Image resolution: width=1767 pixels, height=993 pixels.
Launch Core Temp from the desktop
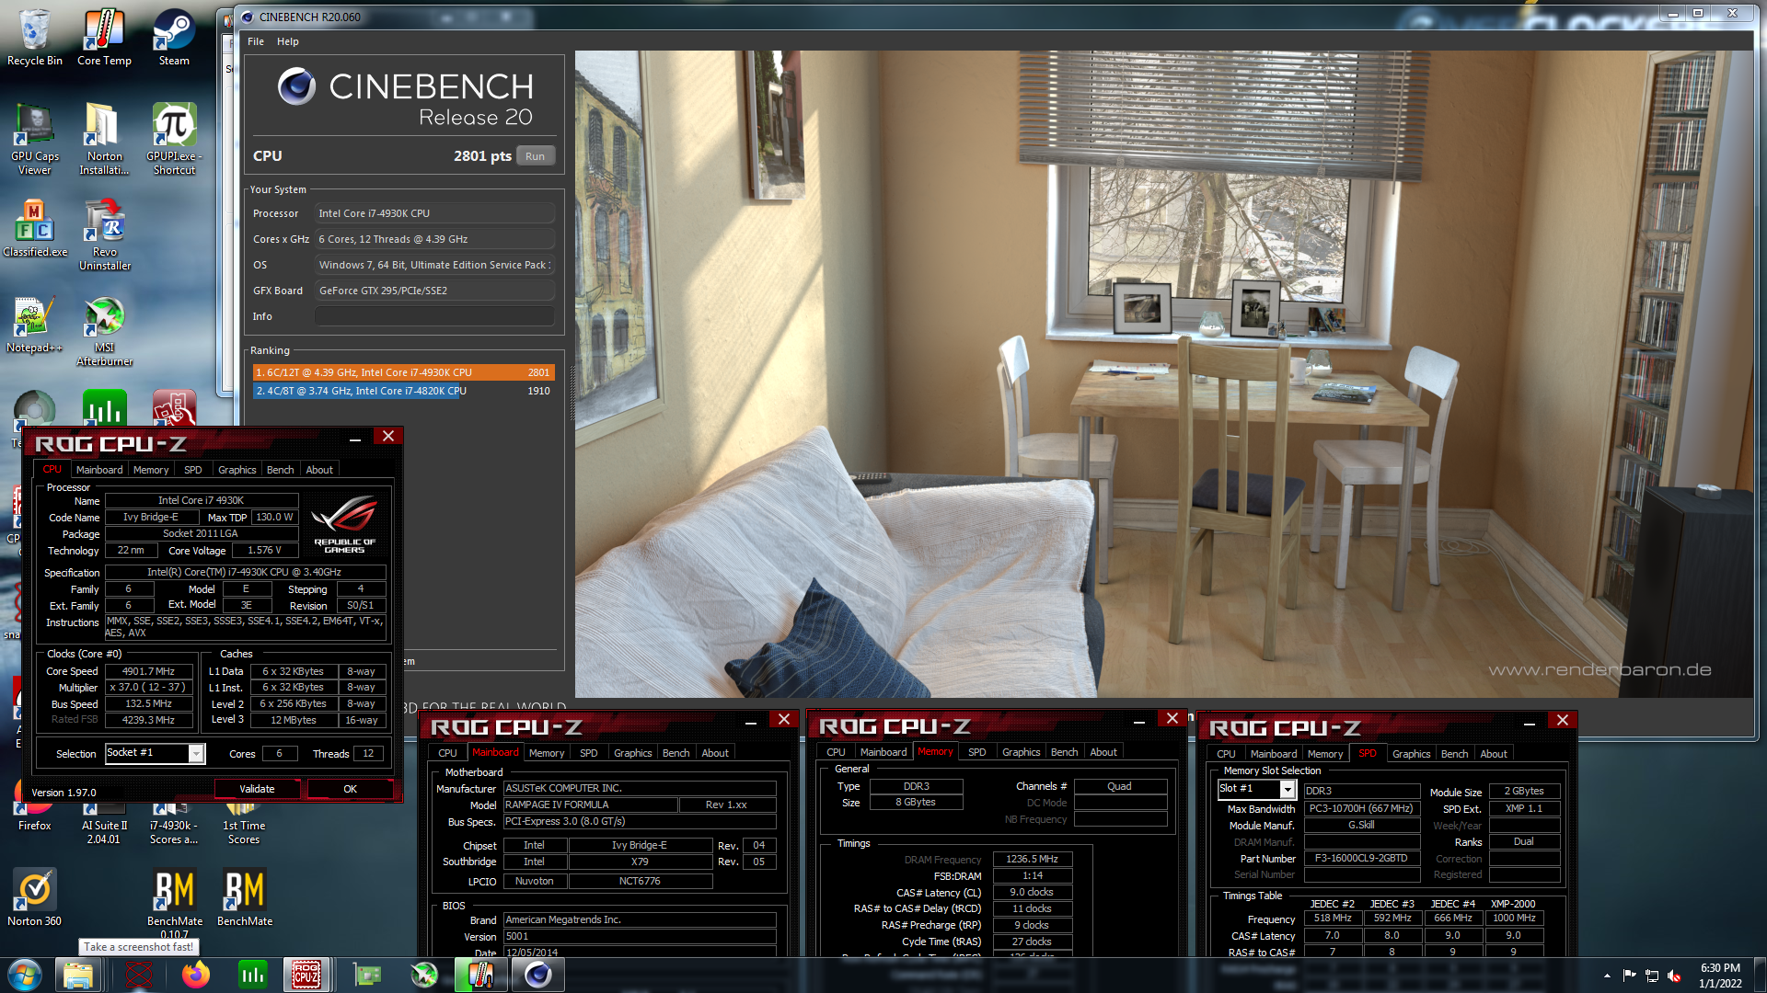pyautogui.click(x=104, y=38)
